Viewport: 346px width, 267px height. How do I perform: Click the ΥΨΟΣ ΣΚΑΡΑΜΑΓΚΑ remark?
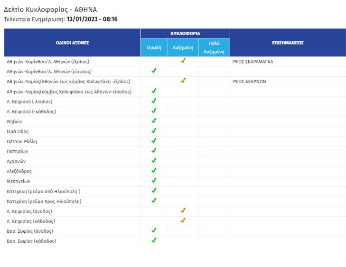tap(252, 62)
